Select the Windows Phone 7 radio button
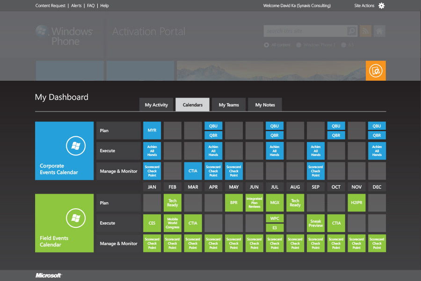This screenshot has height=281, width=421. point(298,45)
